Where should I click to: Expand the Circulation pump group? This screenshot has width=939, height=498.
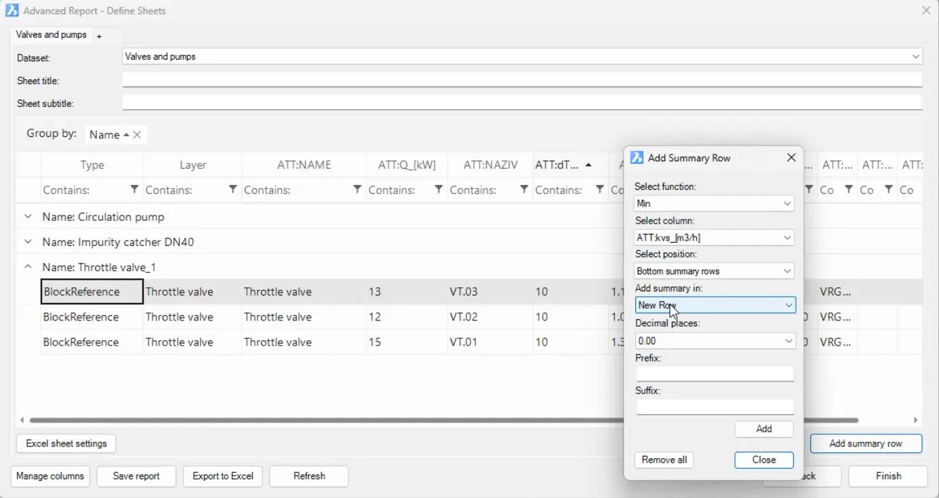(x=28, y=217)
